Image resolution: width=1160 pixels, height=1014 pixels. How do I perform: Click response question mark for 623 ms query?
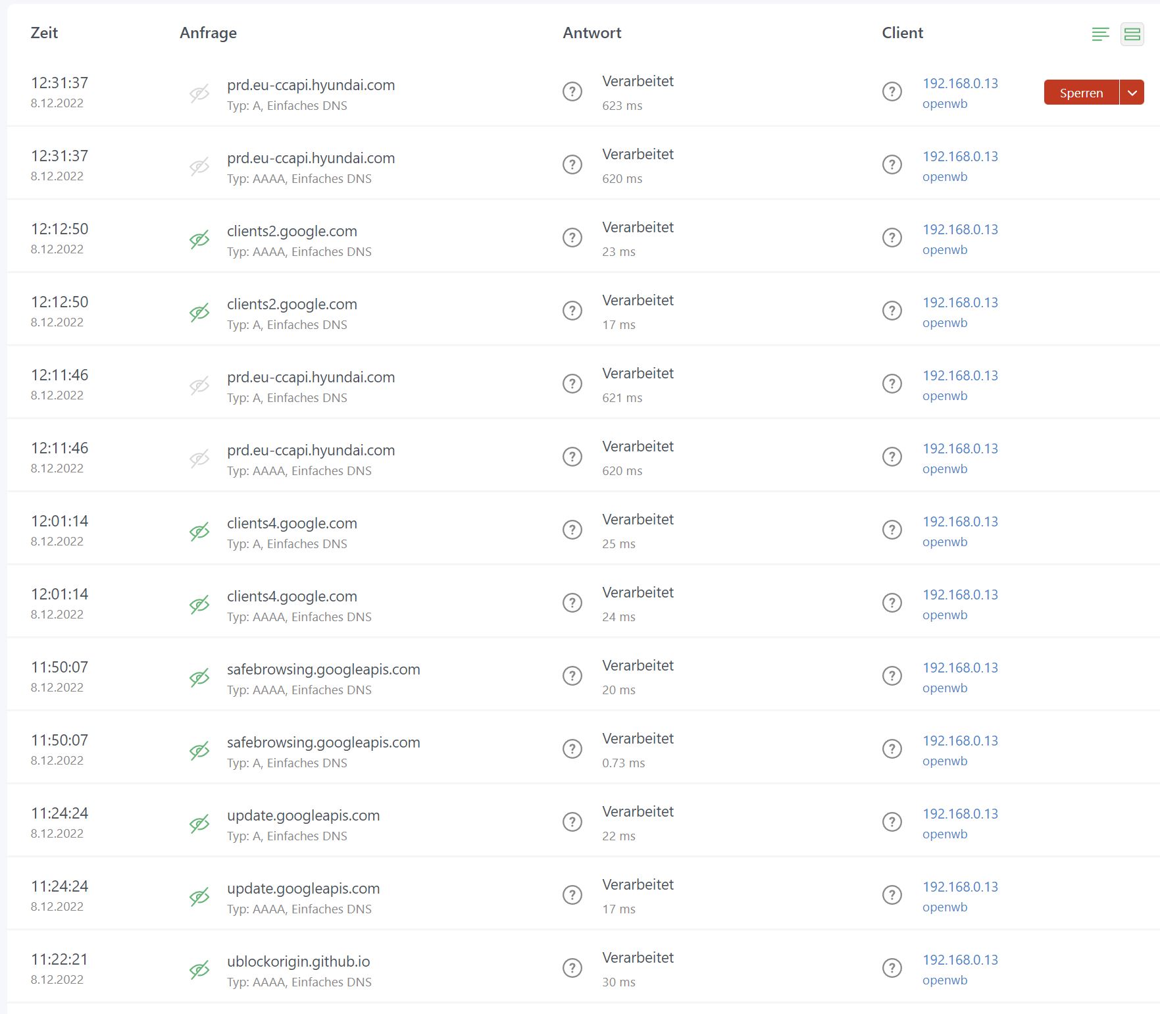pos(572,91)
